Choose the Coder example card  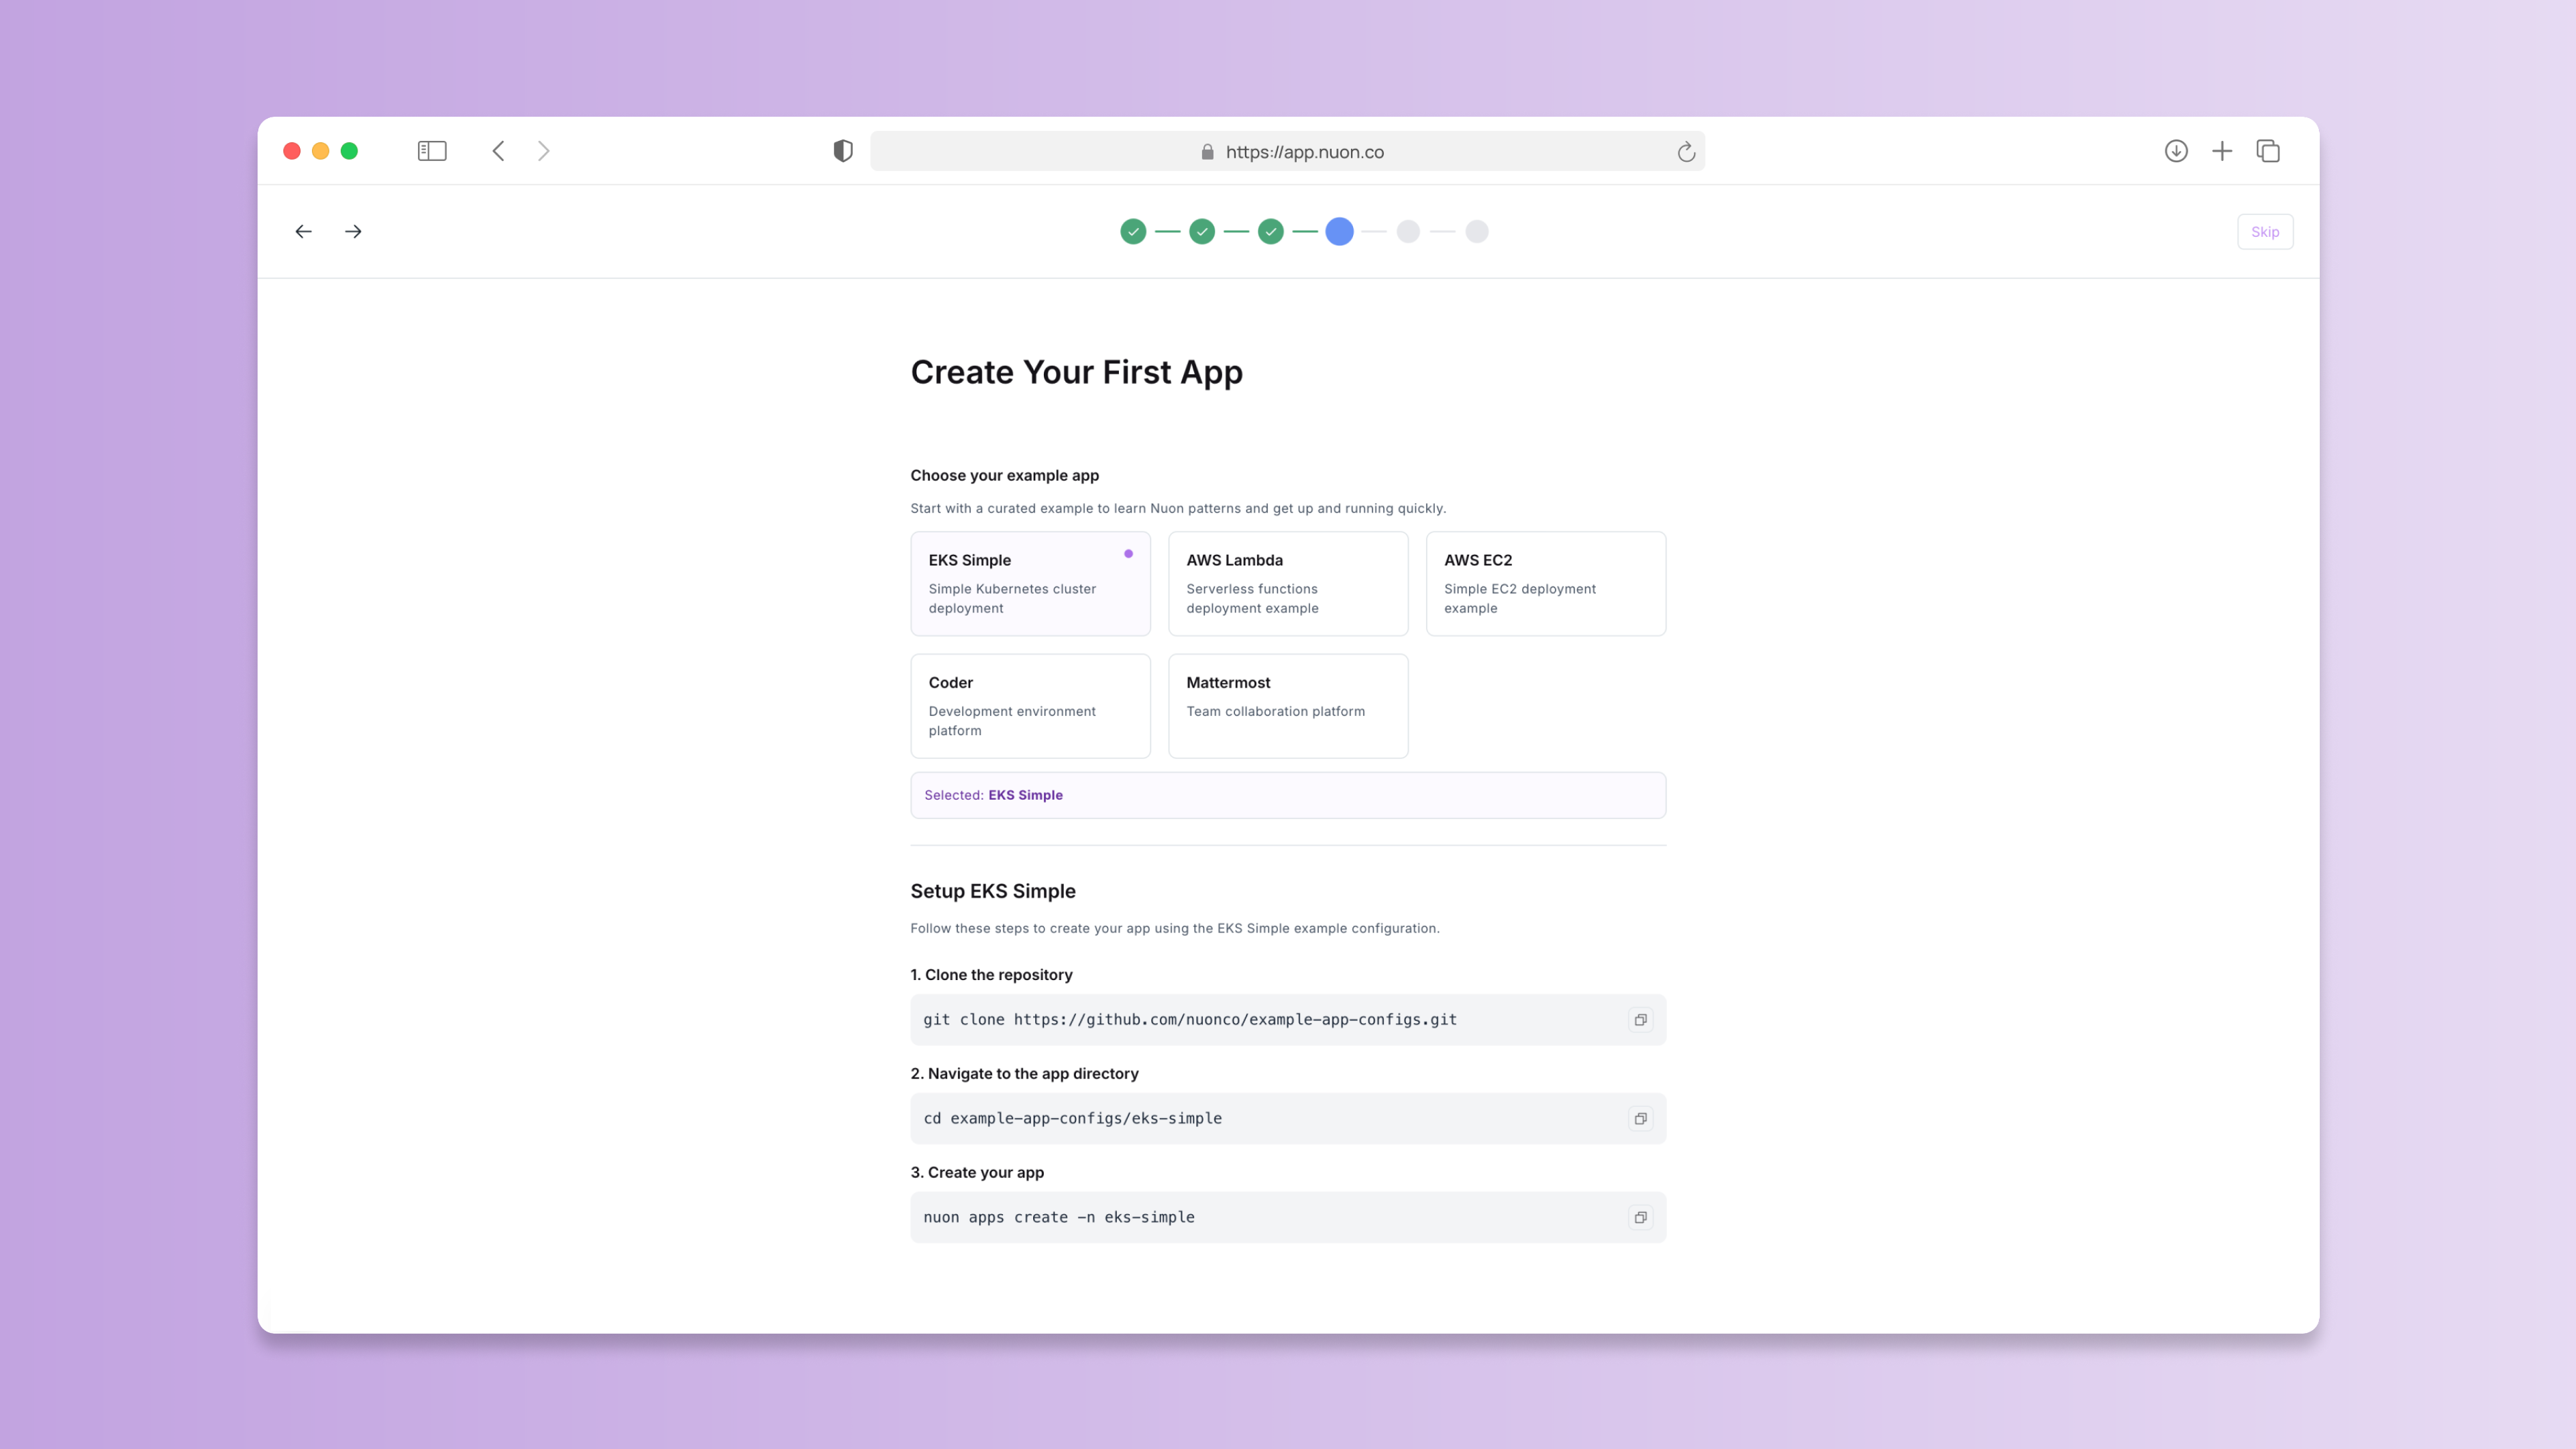(1030, 706)
